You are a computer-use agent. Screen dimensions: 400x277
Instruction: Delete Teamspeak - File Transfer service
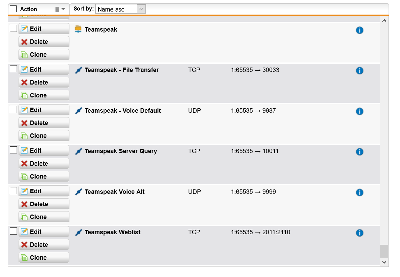click(x=44, y=82)
